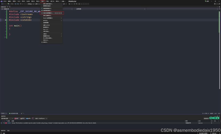Click the editor vertical scrollbar
221x134 pixels.
click(x=219, y=50)
